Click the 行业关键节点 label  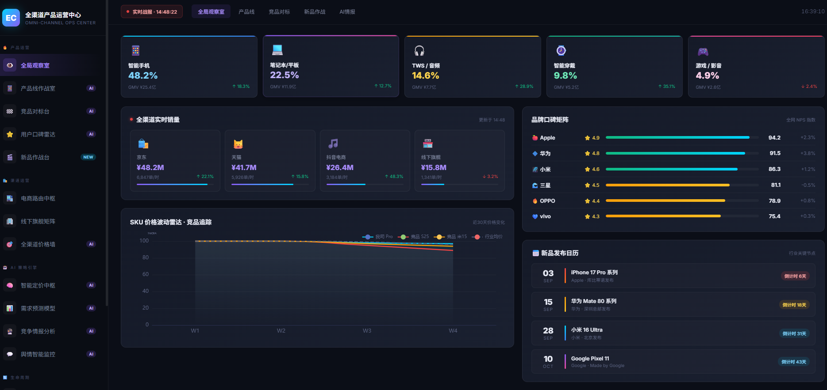click(x=802, y=254)
